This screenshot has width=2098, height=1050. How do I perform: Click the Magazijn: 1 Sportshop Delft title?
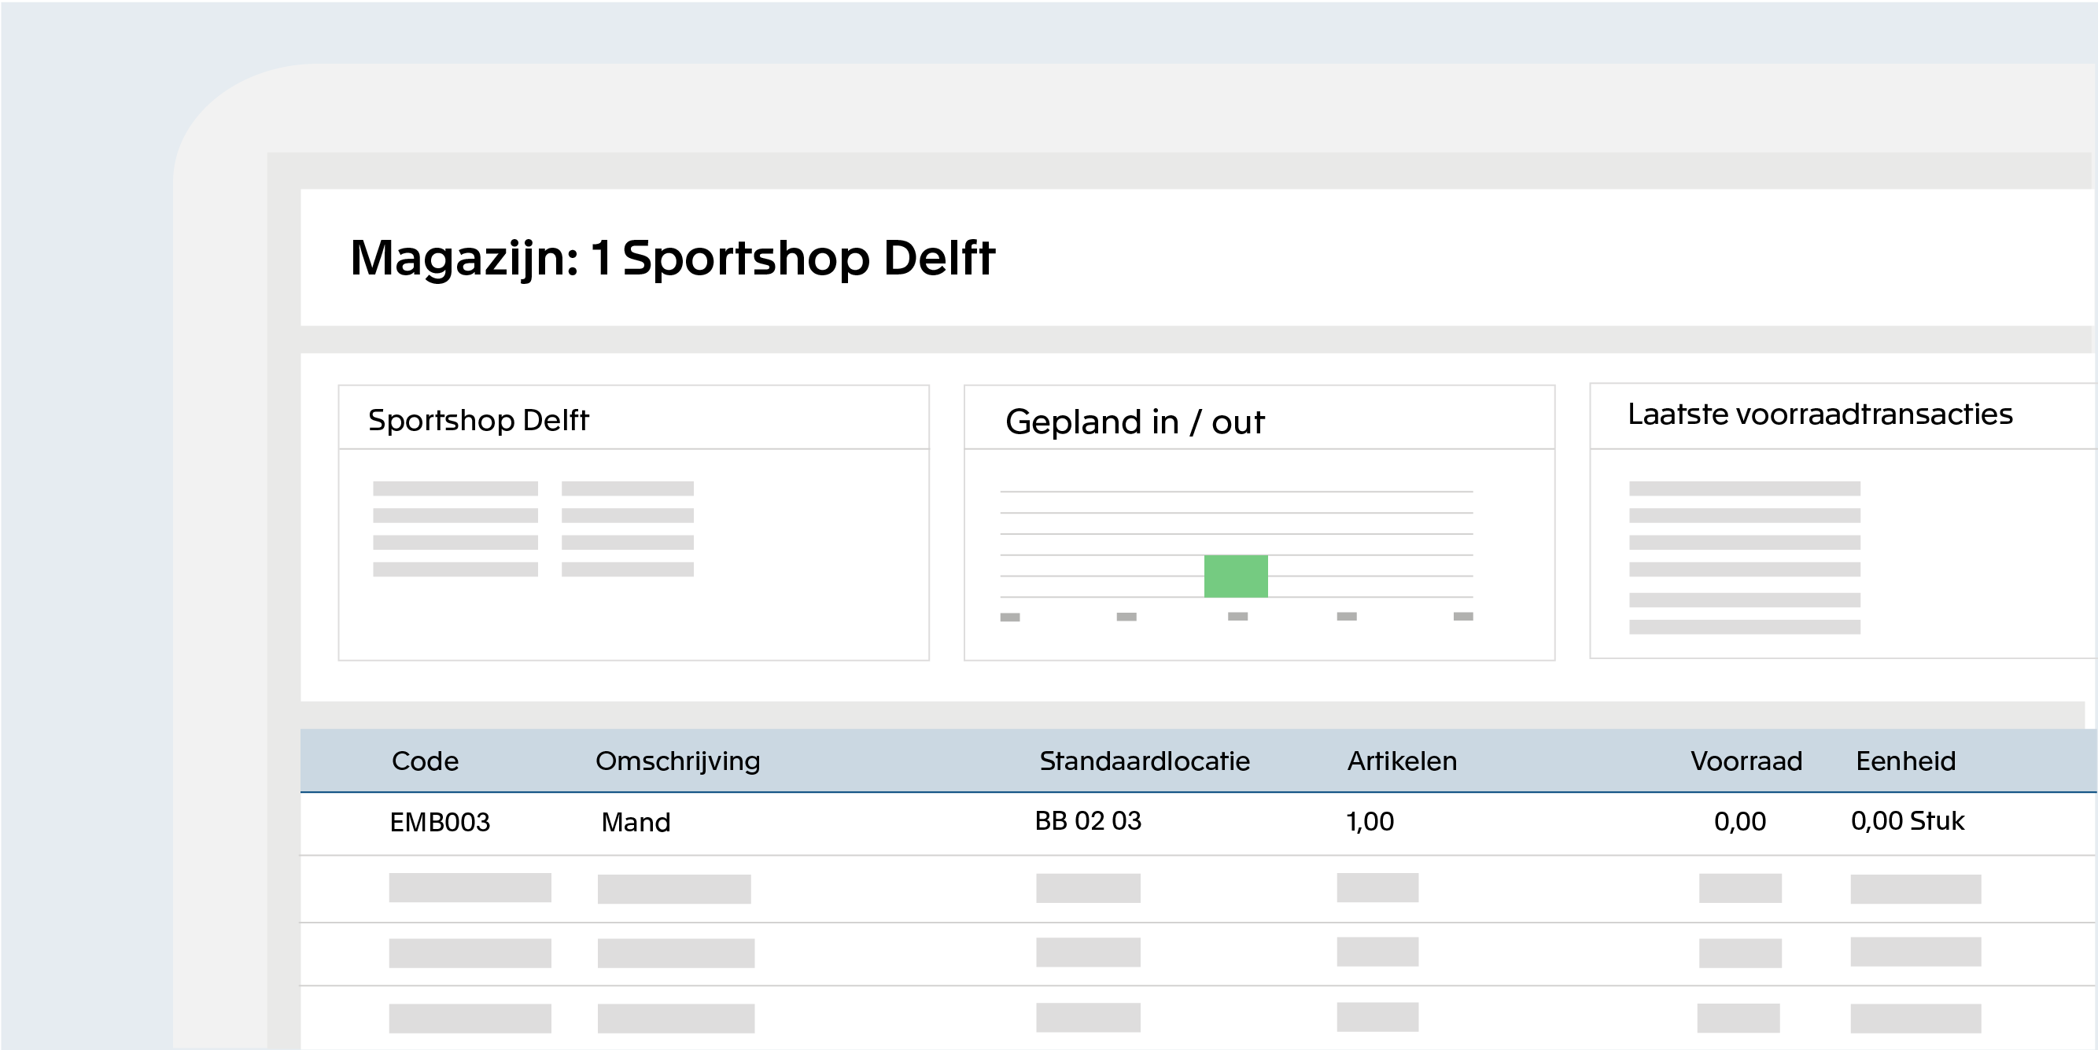point(672,258)
